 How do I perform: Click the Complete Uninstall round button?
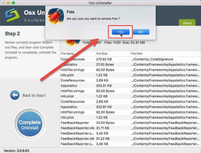click(x=30, y=125)
